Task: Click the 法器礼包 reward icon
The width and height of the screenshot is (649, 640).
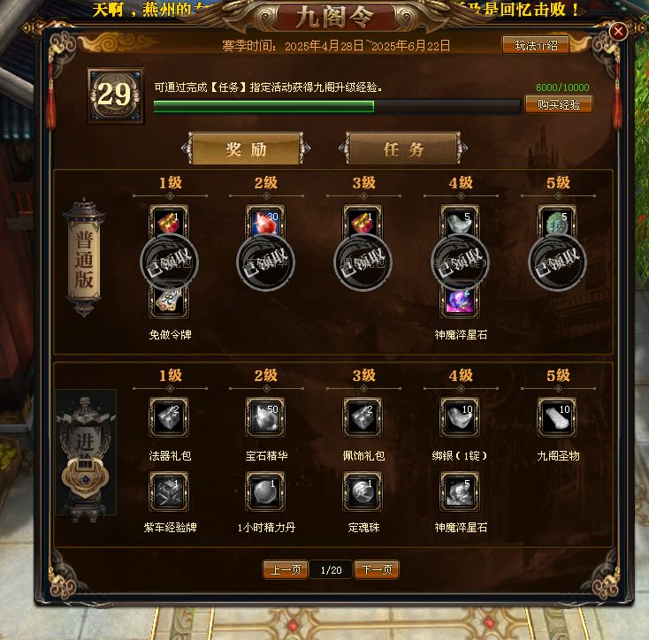Action: coord(169,417)
